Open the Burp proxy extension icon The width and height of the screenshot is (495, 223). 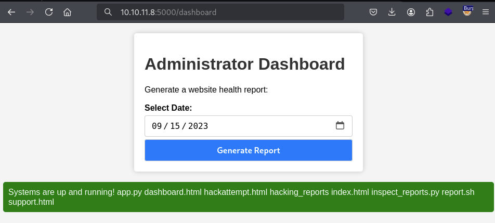[467, 11]
